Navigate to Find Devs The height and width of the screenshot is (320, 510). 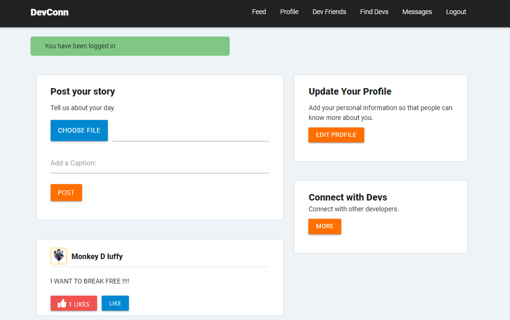(374, 12)
